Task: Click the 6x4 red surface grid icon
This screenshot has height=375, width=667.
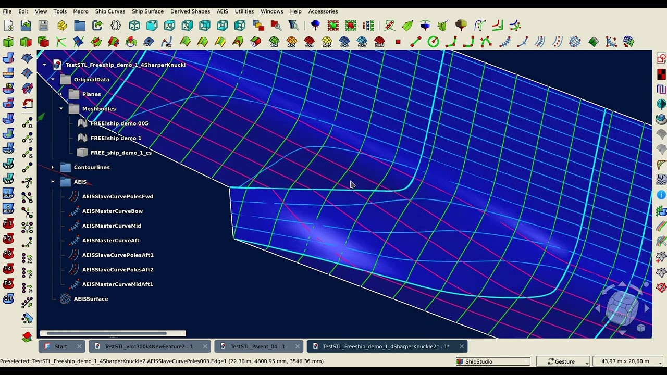Action: click(310, 42)
